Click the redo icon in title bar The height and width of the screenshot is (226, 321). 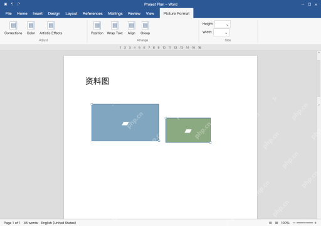(18, 4)
